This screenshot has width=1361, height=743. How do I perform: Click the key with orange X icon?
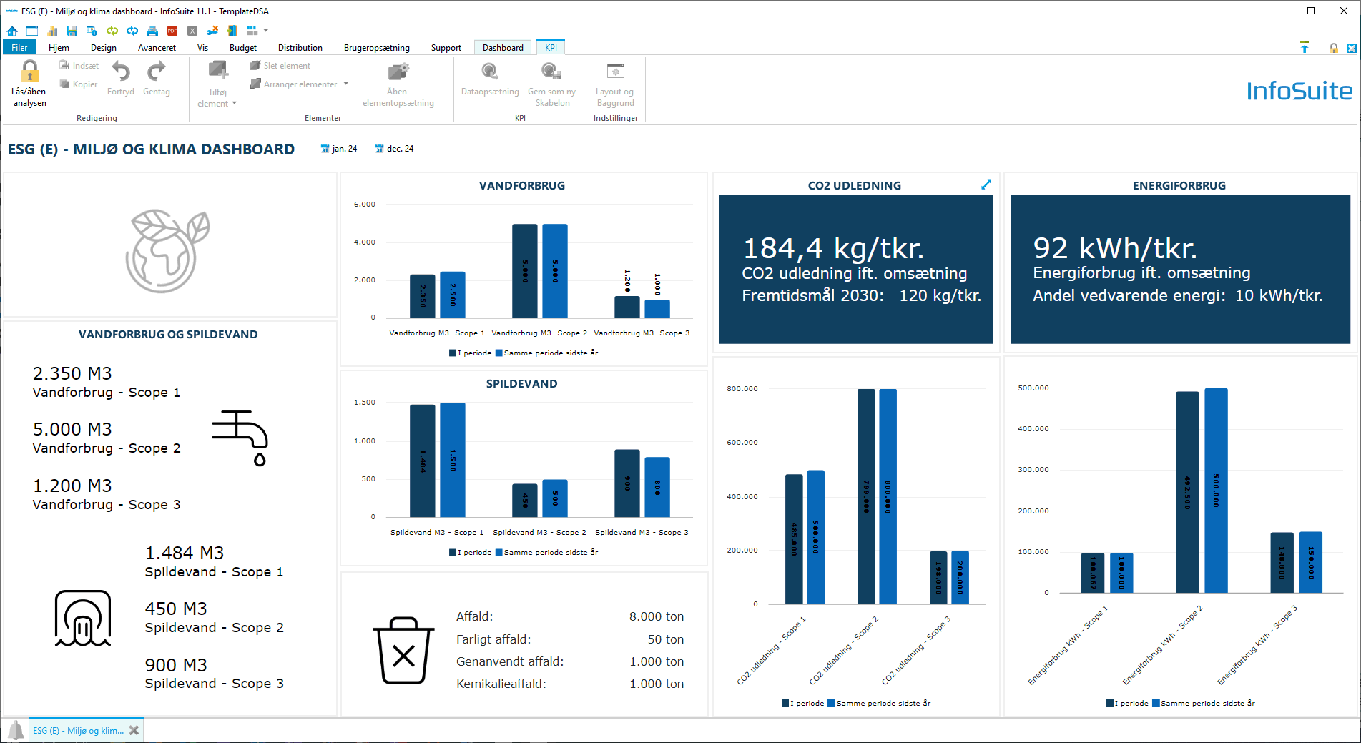(212, 31)
